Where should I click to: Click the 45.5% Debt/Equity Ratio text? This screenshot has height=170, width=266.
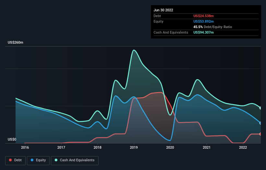pyautogui.click(x=213, y=27)
